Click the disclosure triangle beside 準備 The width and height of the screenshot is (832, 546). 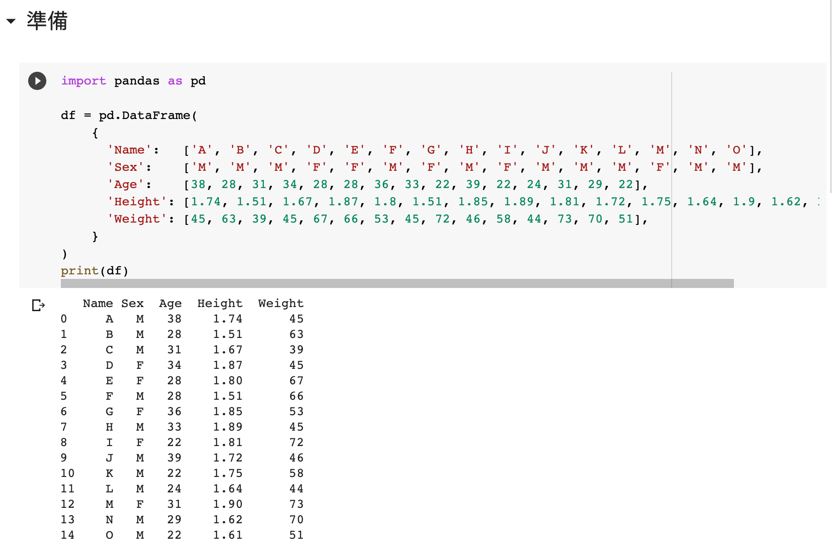[x=11, y=20]
